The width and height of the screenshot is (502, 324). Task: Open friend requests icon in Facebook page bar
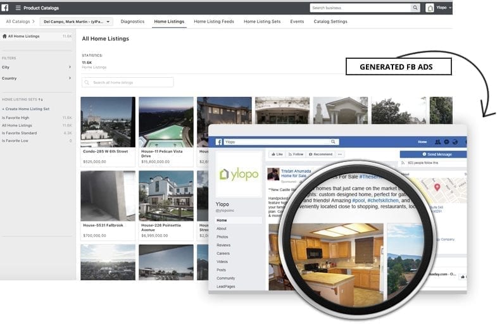pyautogui.click(x=437, y=142)
